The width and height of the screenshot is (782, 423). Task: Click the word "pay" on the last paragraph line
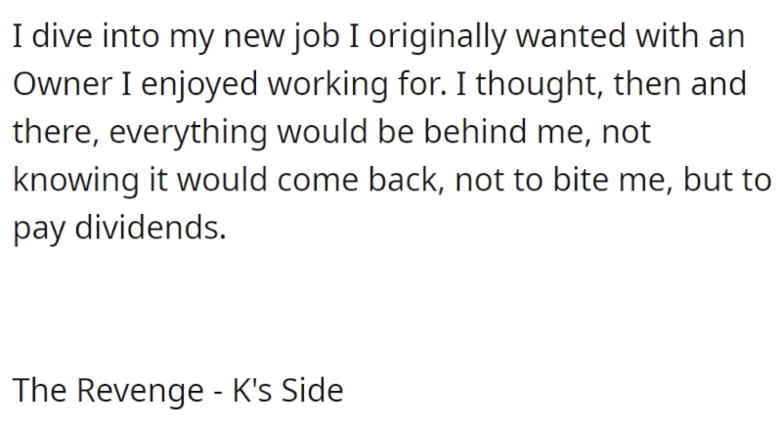39,230
